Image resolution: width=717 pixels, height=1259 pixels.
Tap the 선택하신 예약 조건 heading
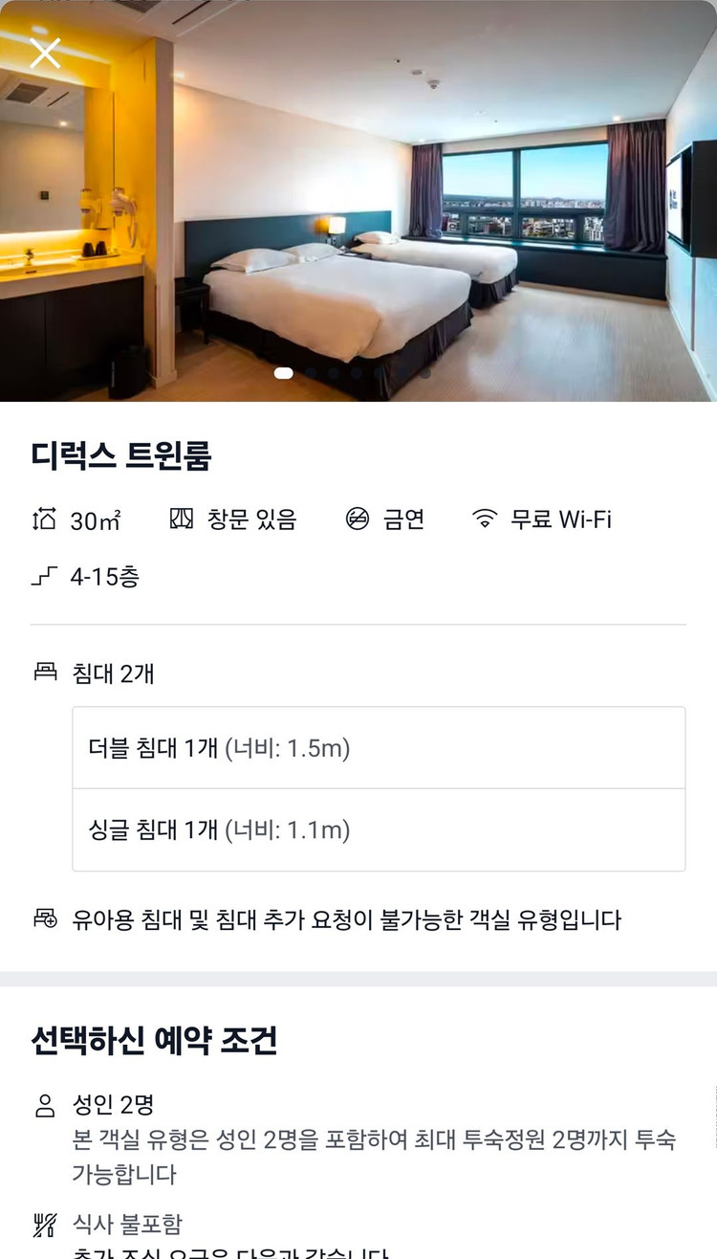pos(154,1040)
